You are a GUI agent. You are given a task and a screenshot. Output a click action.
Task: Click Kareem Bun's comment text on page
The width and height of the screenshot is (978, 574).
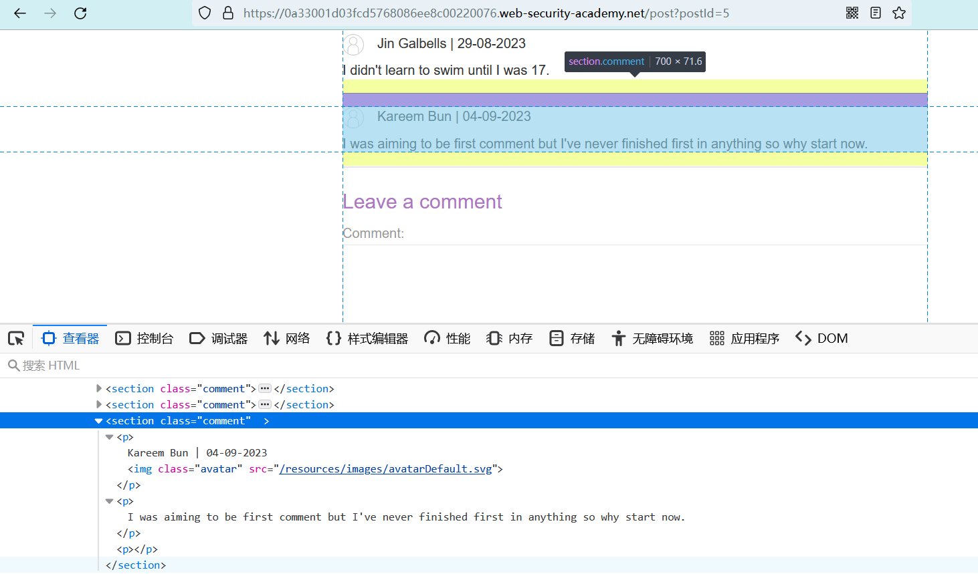pos(605,144)
